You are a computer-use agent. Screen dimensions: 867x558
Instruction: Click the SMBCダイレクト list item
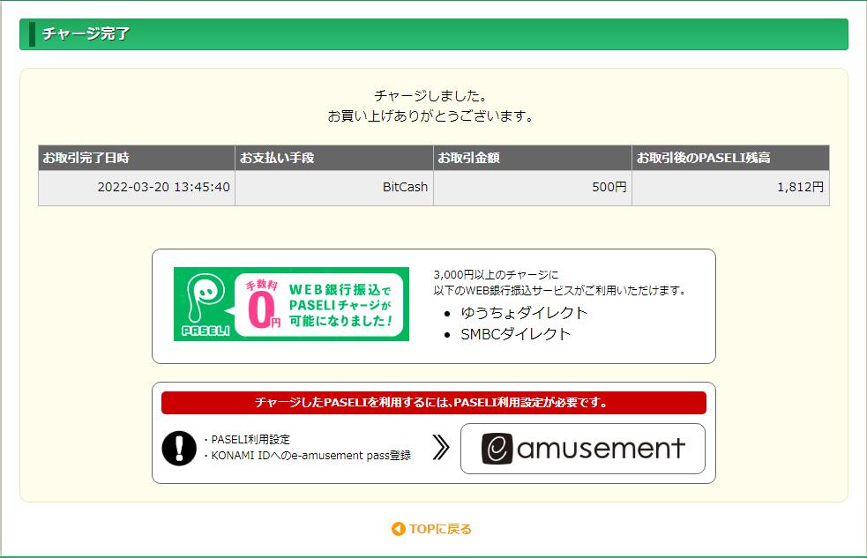tap(515, 334)
